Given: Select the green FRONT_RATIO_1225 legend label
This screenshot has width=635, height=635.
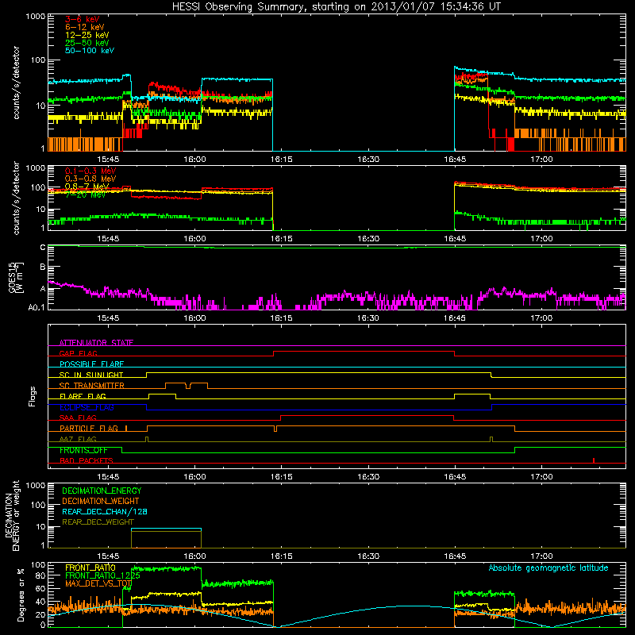Looking at the screenshot, I should (x=102, y=575).
